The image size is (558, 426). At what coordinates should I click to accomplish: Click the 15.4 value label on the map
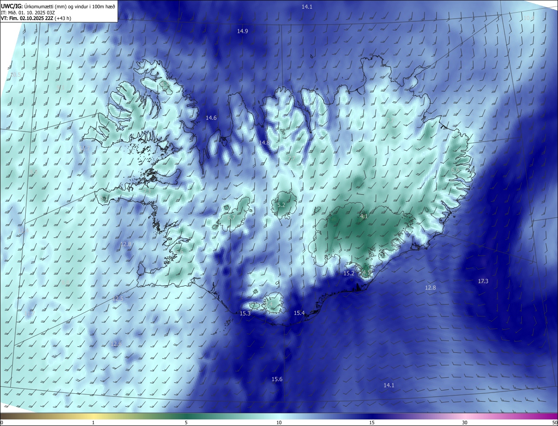coord(299,313)
